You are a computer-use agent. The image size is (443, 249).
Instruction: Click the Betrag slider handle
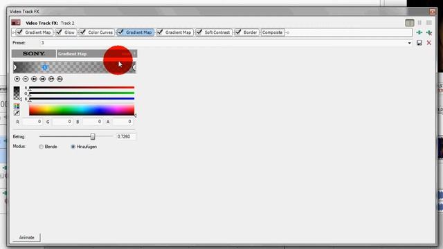coord(93,137)
